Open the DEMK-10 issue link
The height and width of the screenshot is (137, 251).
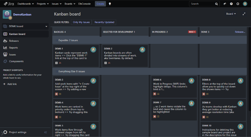click(x=207, y=126)
